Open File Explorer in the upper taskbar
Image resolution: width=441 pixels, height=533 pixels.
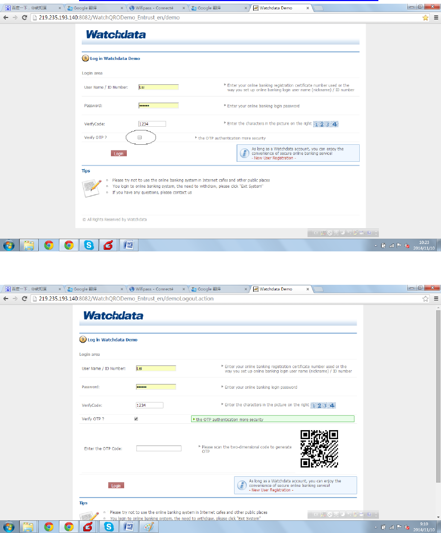tap(29, 245)
